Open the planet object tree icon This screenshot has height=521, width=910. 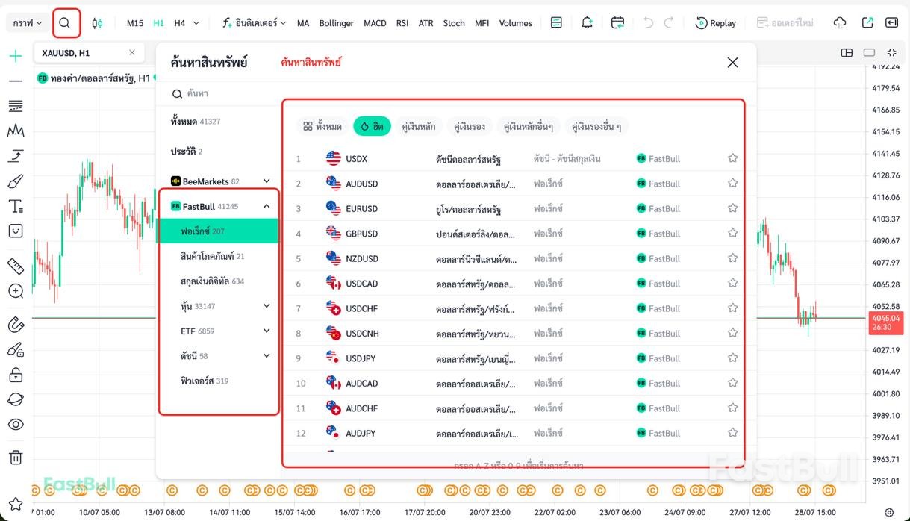(16, 399)
